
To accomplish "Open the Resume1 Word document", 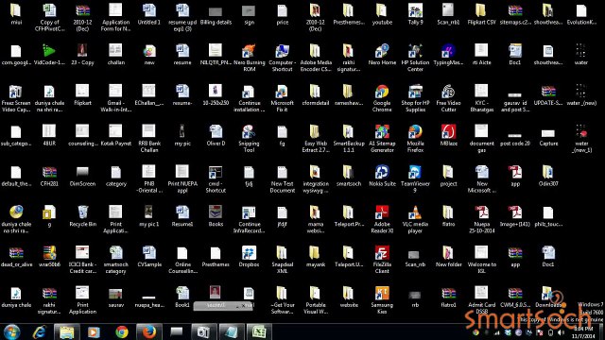I will click(x=182, y=212).
